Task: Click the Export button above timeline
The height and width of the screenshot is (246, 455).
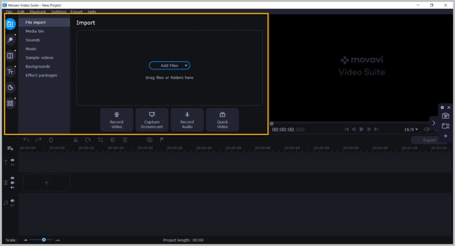Action: [429, 140]
